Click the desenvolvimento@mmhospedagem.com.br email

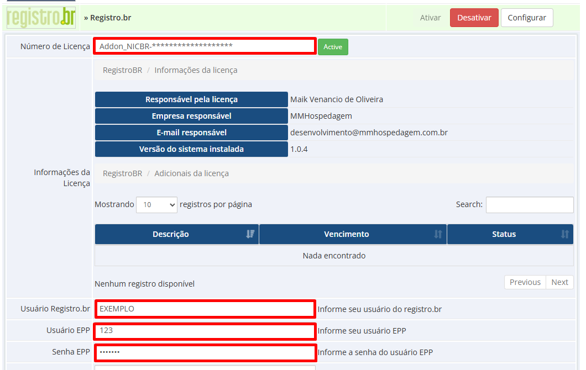point(369,133)
